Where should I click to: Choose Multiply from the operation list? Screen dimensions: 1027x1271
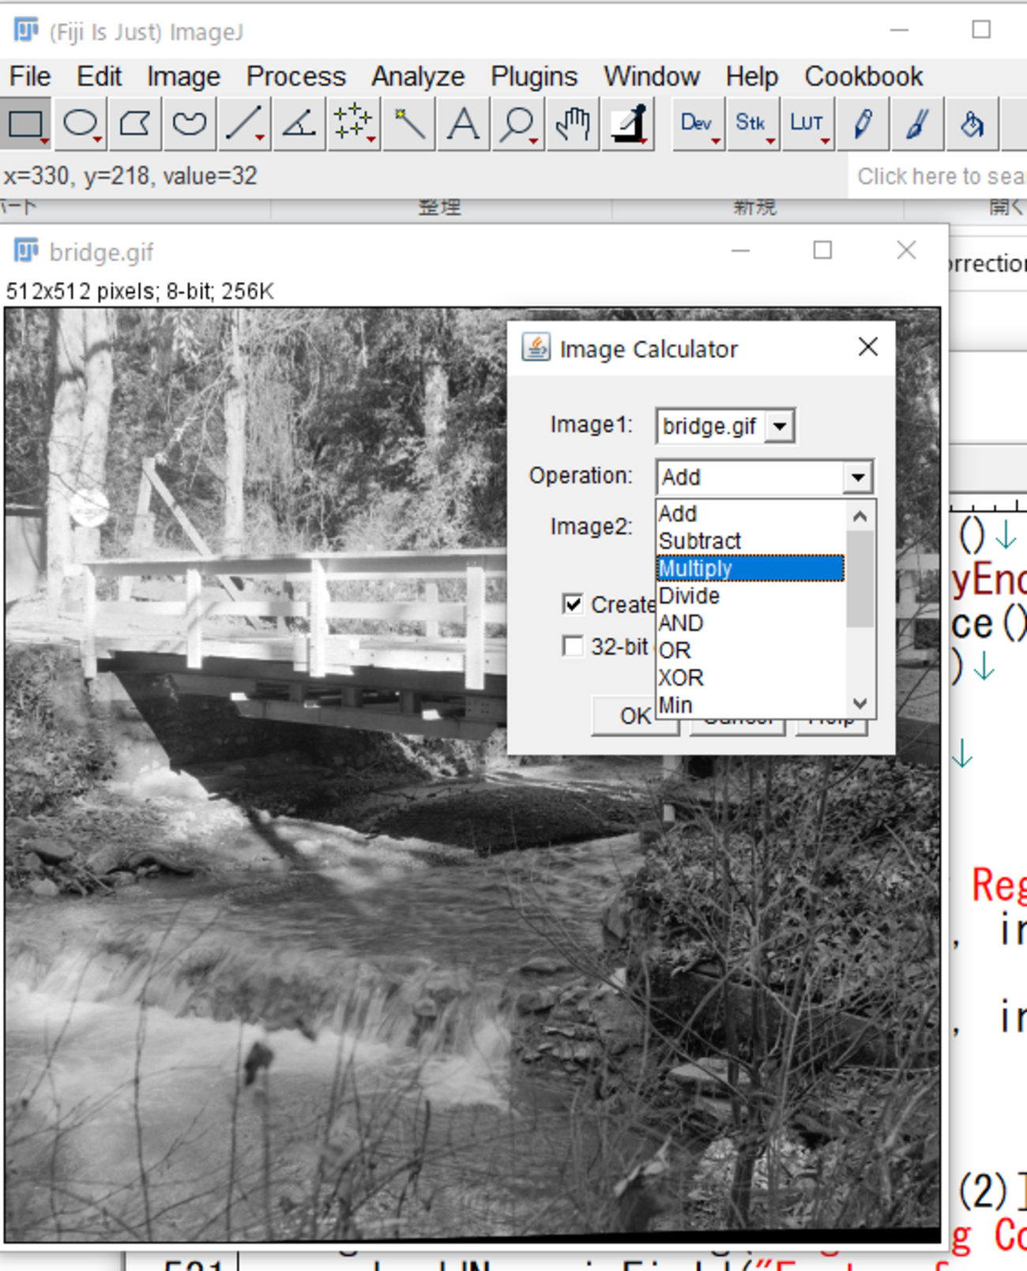pos(750,569)
